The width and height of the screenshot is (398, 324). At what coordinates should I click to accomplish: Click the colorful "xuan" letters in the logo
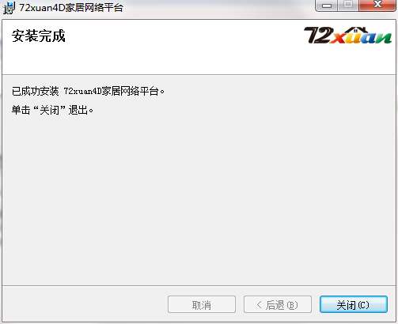(x=361, y=38)
